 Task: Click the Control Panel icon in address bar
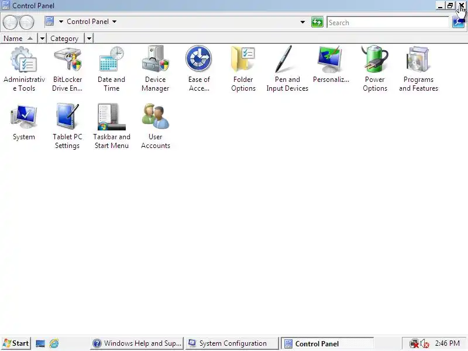point(50,22)
